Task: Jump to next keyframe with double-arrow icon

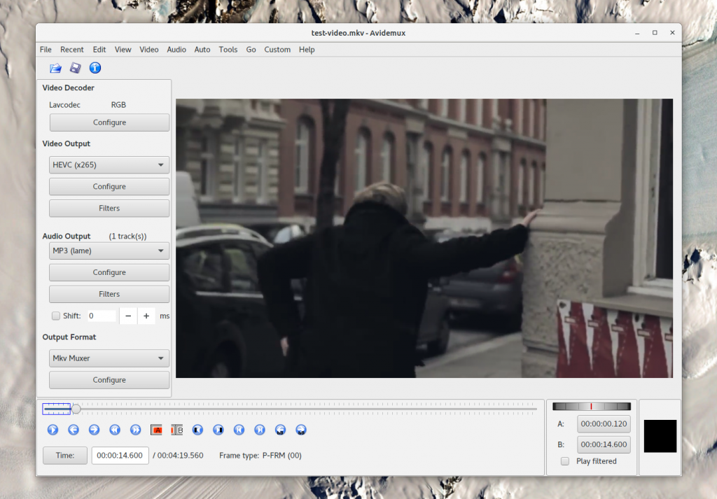Action: 135,430
